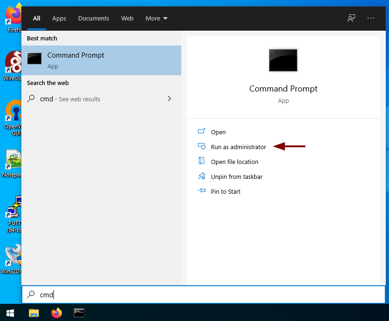Select the Web search tab

(127, 19)
